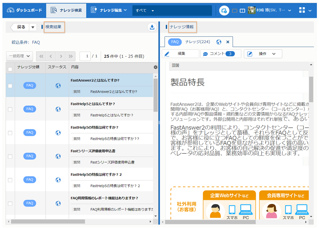The image size is (319, 228).
Task: Click the knowledge pane vertical scrollbar
Action: [x=311, y=89]
